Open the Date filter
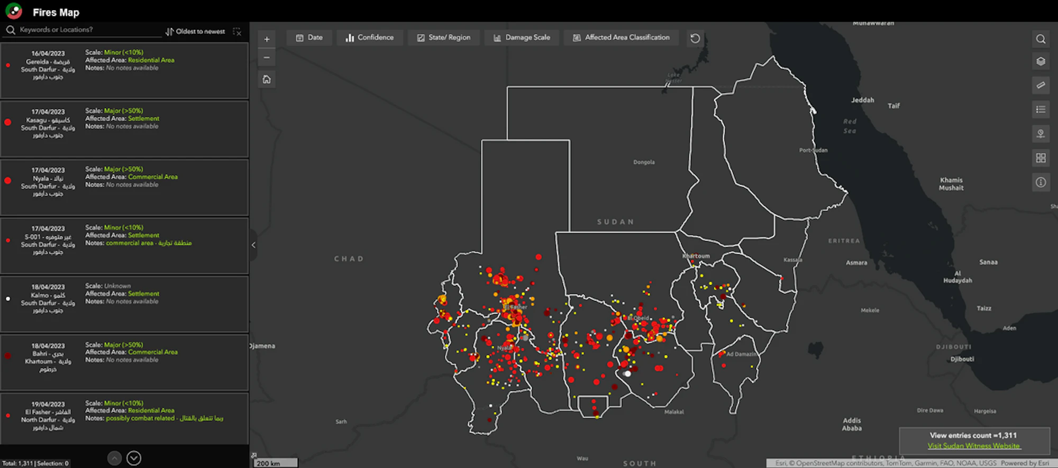Screen dimensions: 1058x468 [309, 38]
